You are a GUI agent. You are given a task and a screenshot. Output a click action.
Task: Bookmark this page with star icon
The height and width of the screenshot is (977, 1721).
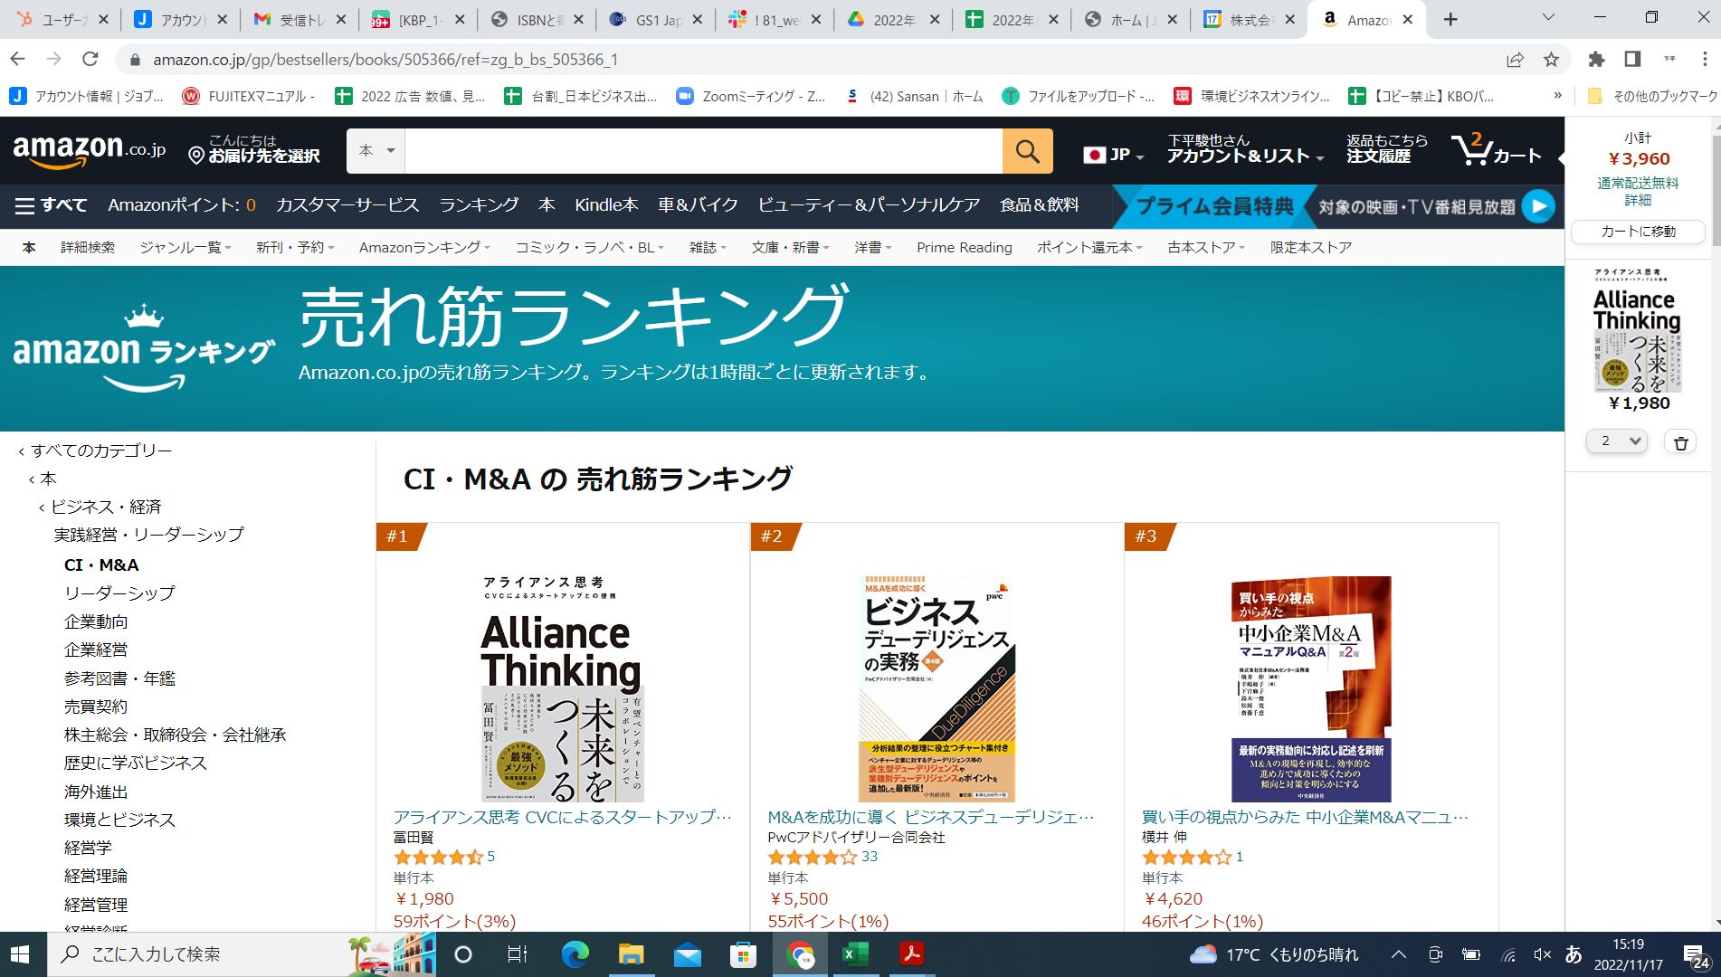pos(1551,60)
